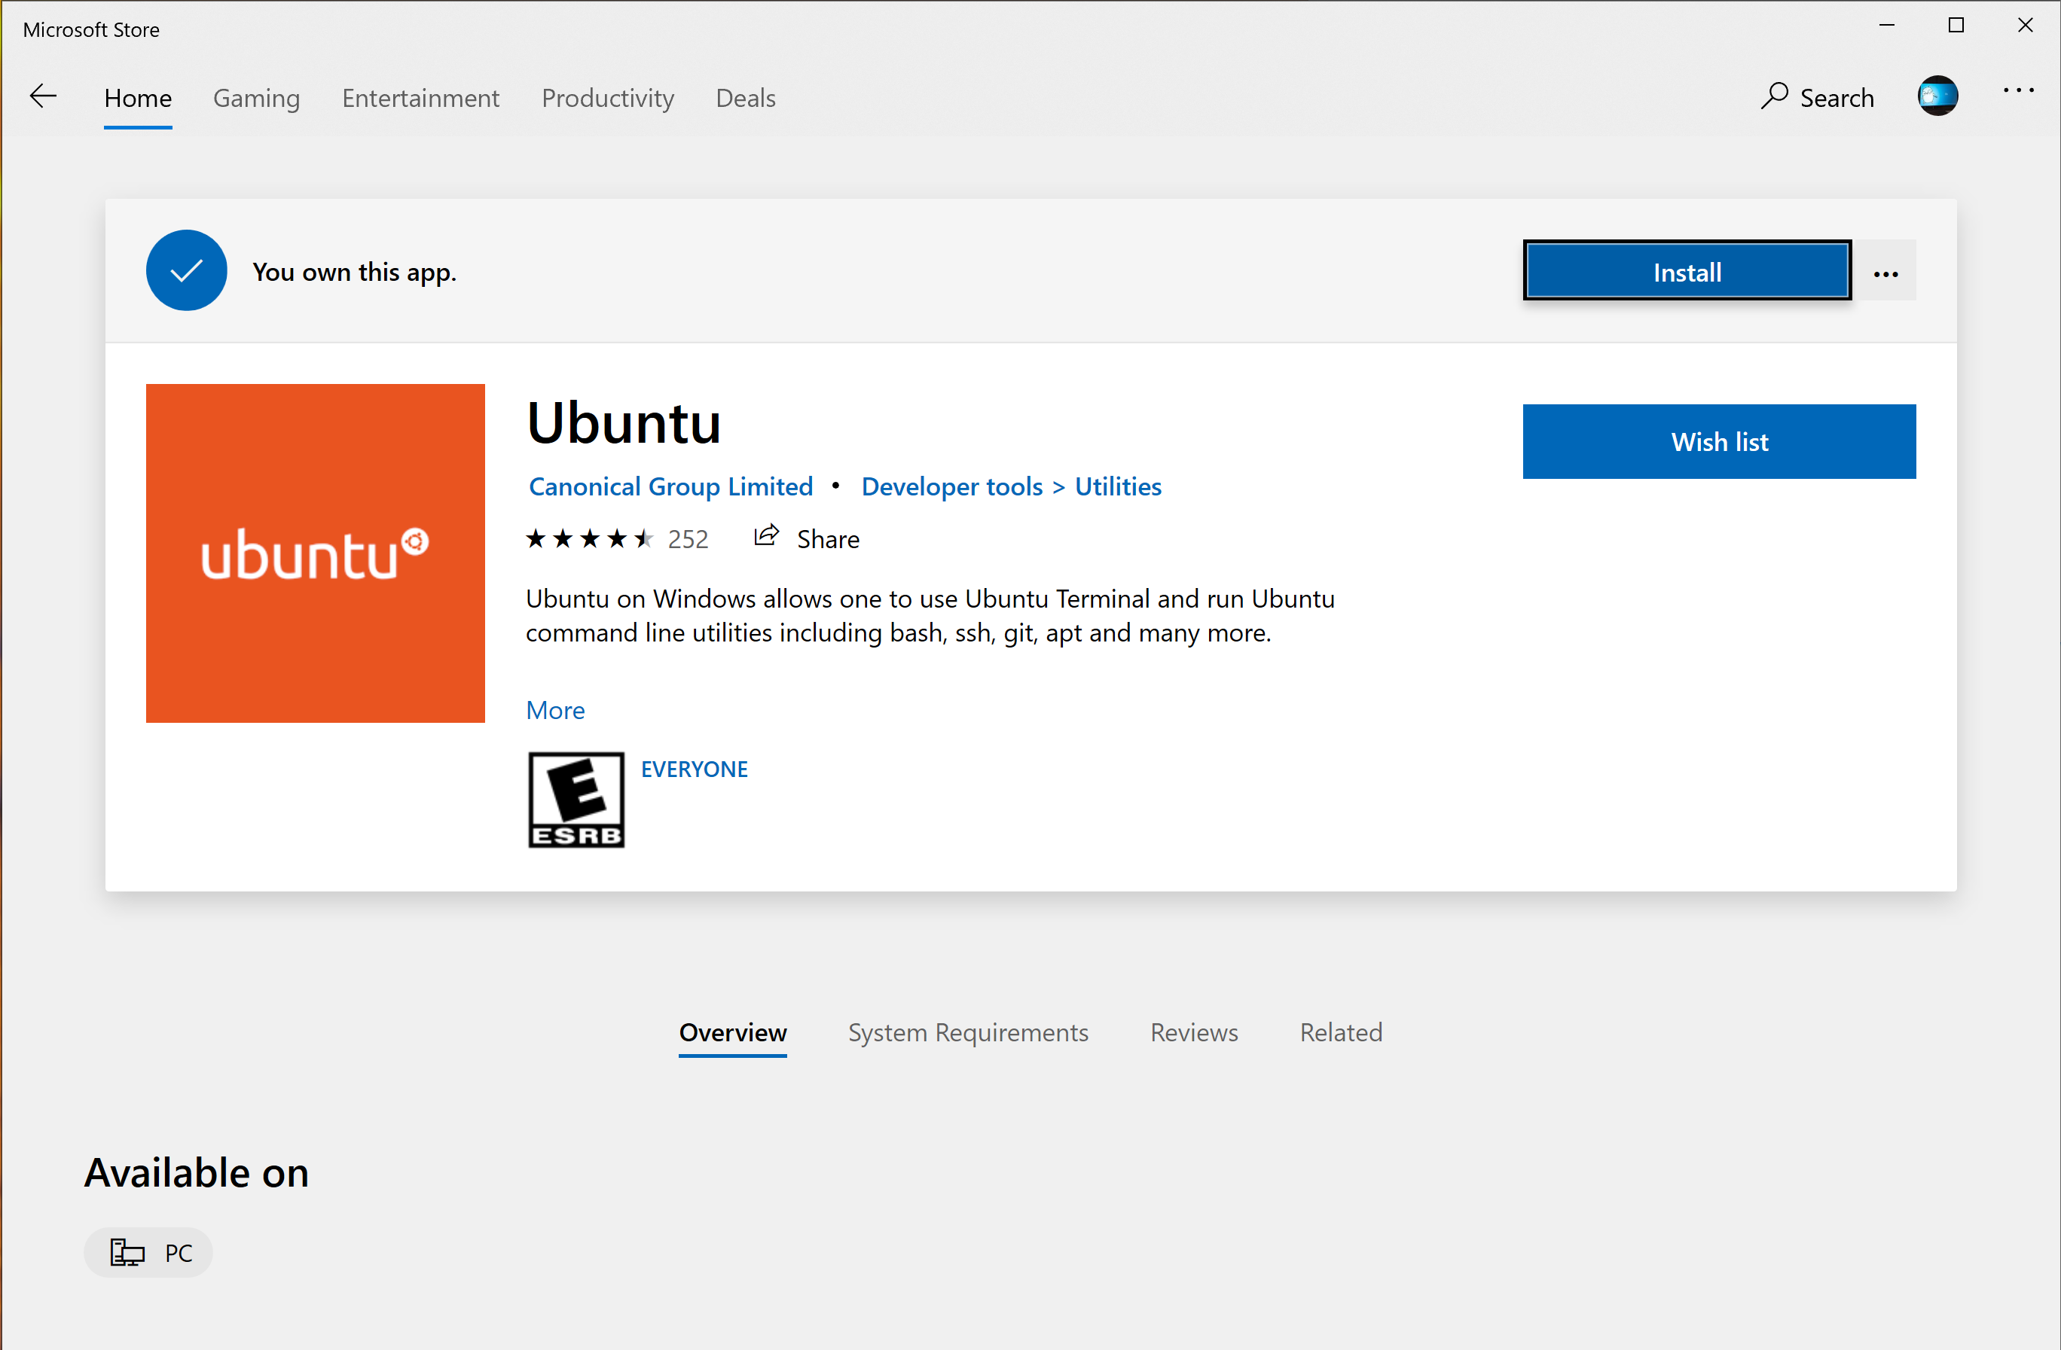
Task: Click the Ubuntu orange logo thumbnail
Action: (x=314, y=553)
